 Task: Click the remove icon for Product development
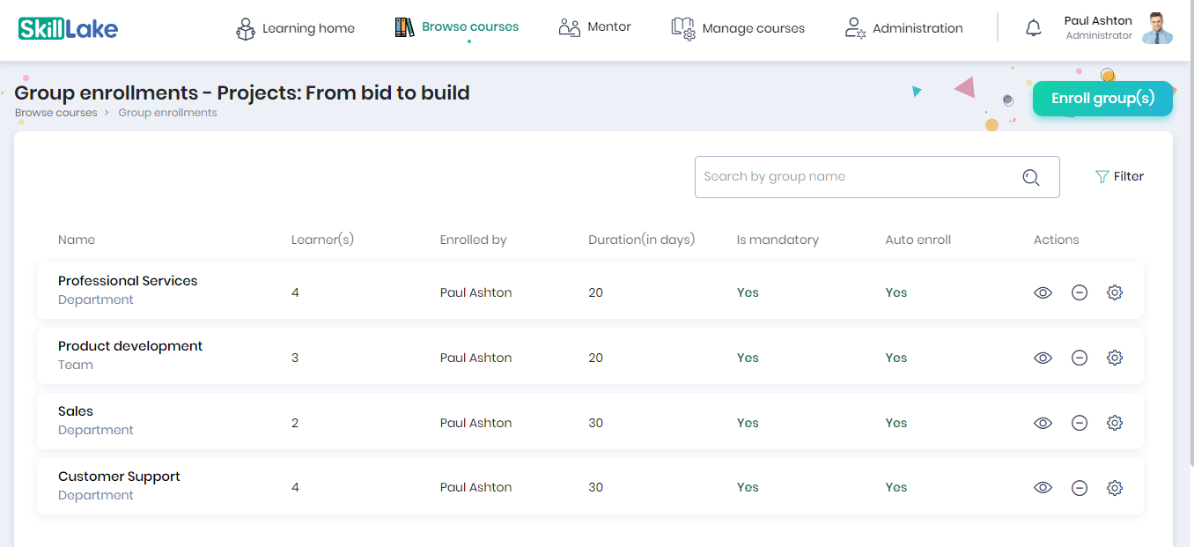point(1080,358)
